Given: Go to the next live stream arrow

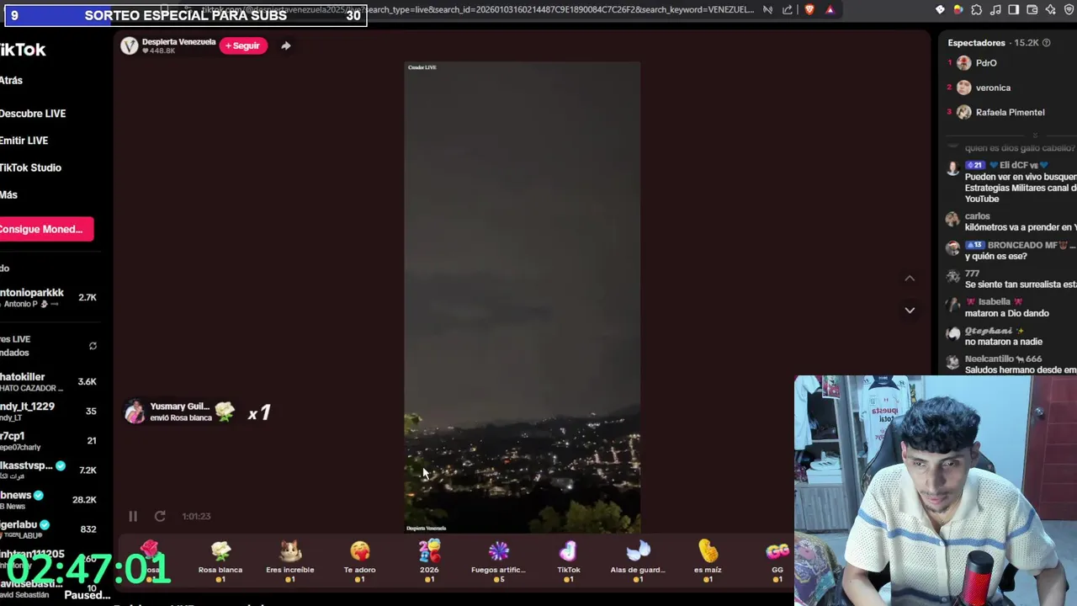Looking at the screenshot, I should click(x=910, y=311).
